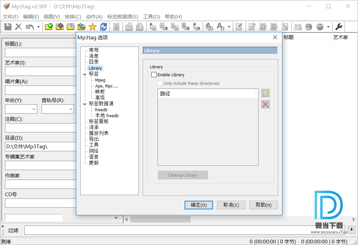Open the 文件(F) menu
The height and width of the screenshot is (245, 358).
[11, 17]
